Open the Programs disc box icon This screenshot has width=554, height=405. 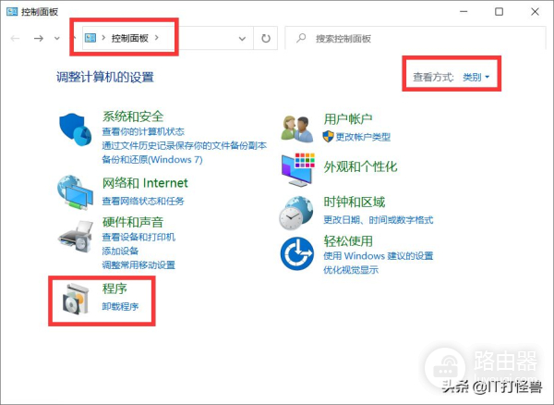[x=76, y=299]
